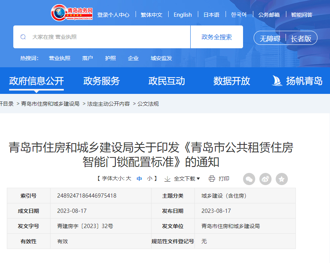Switch to 长者版 elder mode
330x263 pixels.
[x=301, y=38]
